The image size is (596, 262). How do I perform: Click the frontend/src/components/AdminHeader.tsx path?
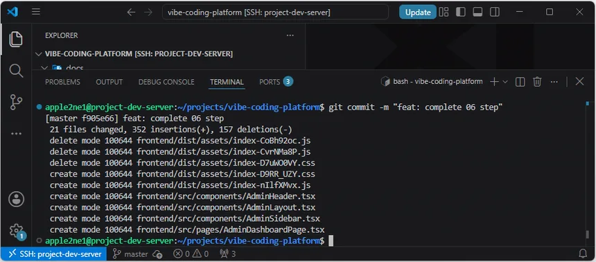pos(226,197)
